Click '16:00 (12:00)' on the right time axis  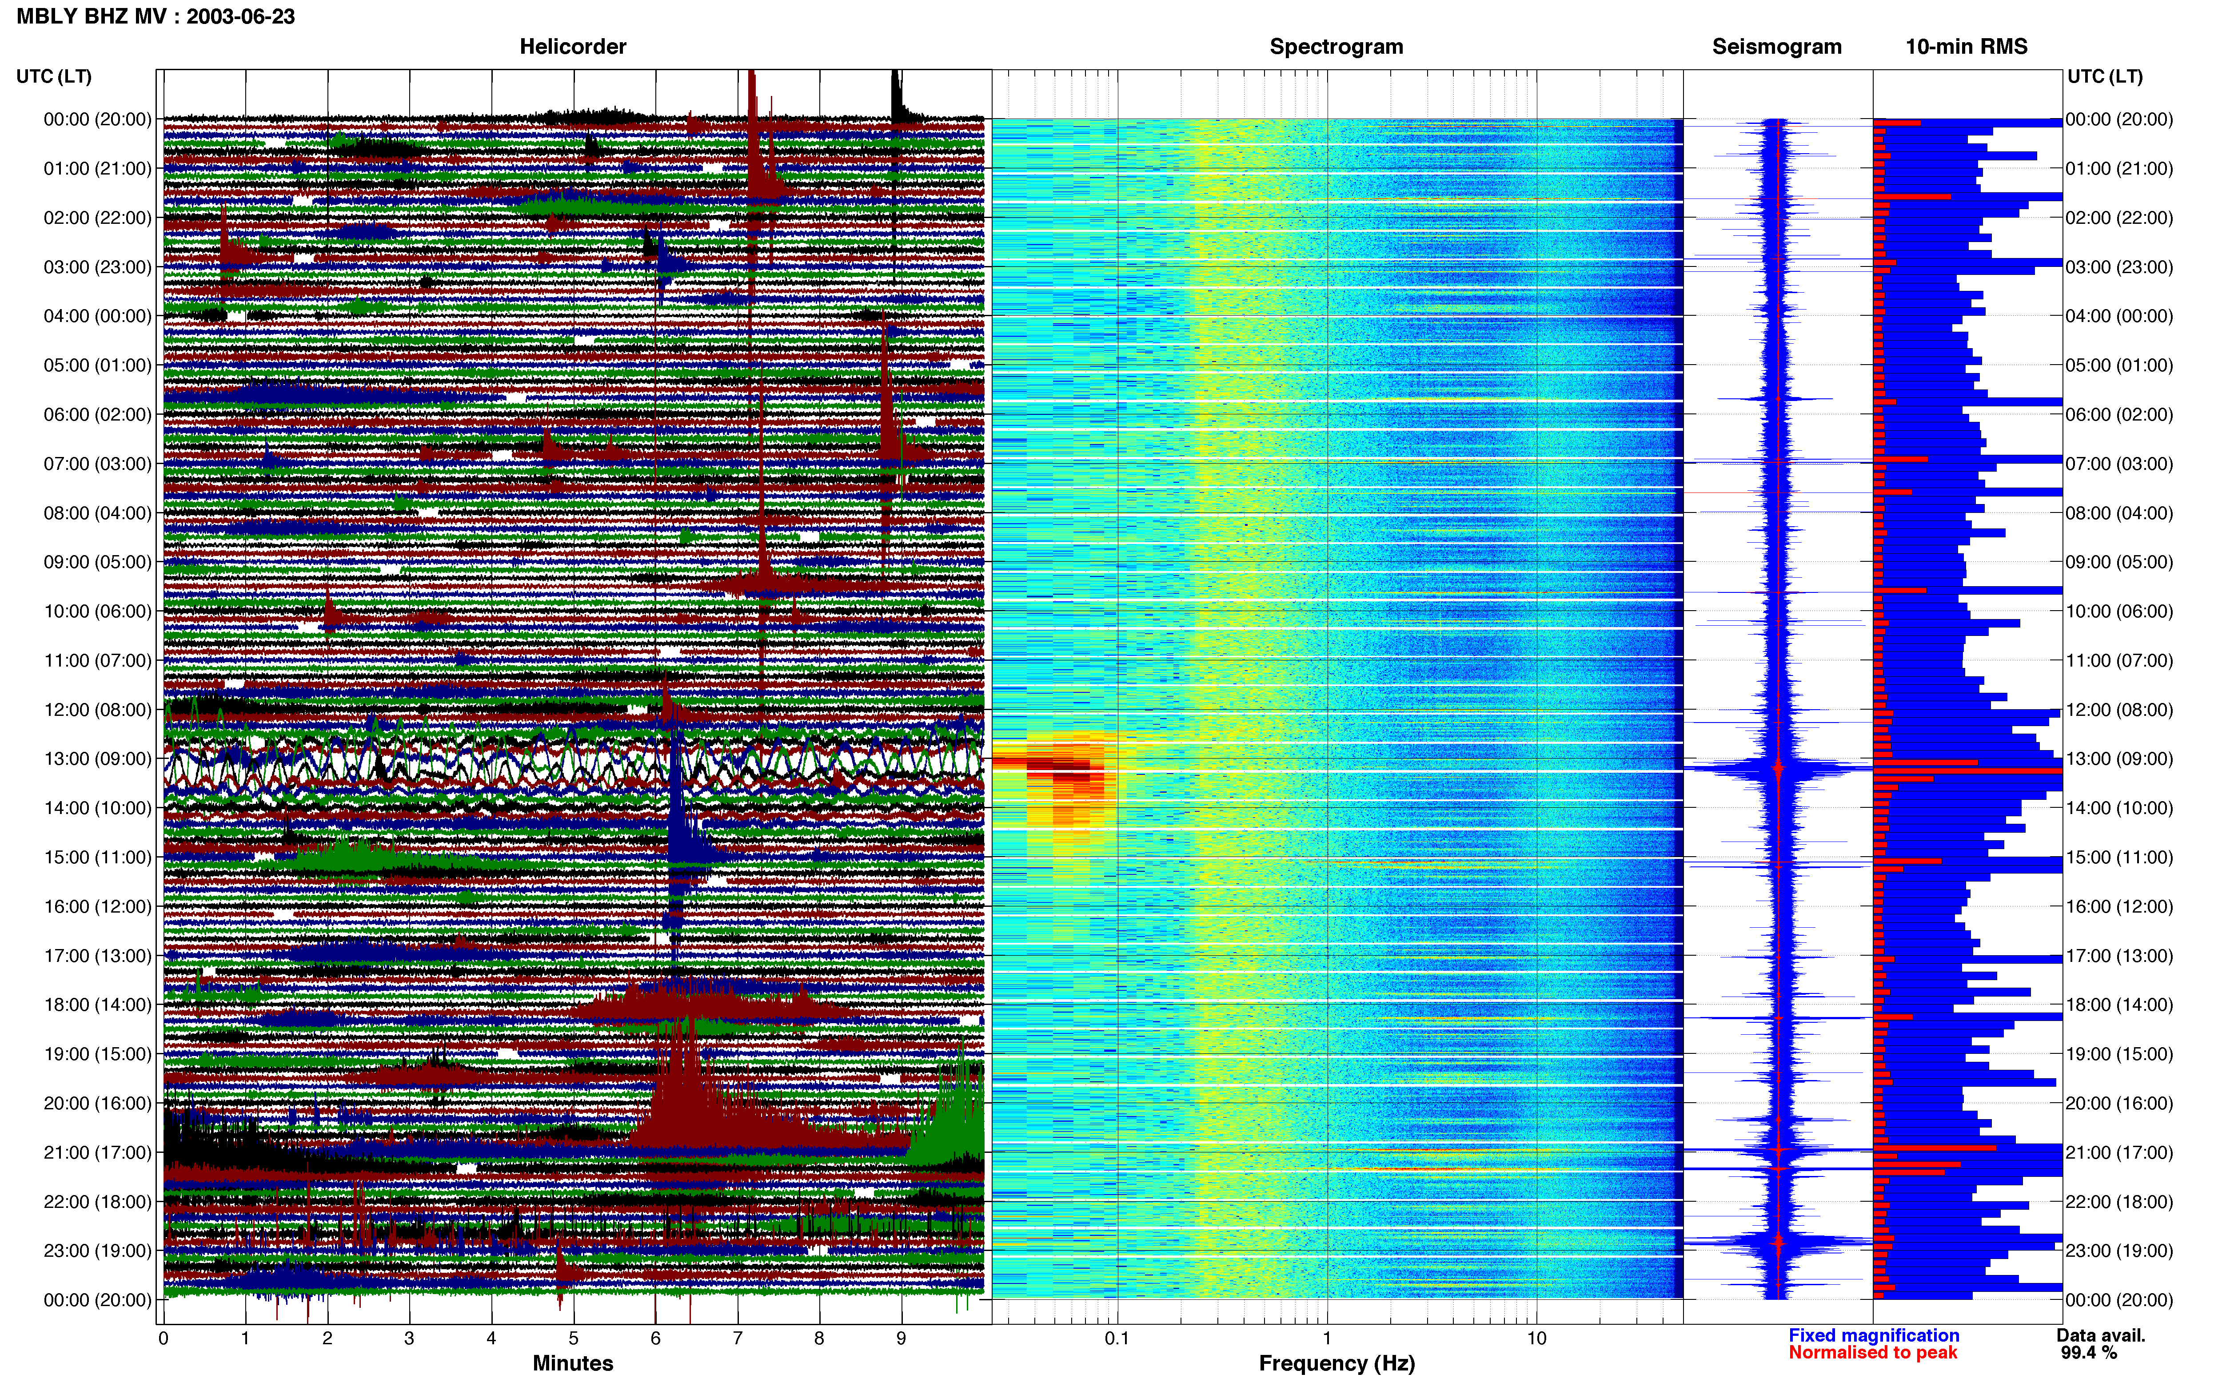[x=2119, y=906]
